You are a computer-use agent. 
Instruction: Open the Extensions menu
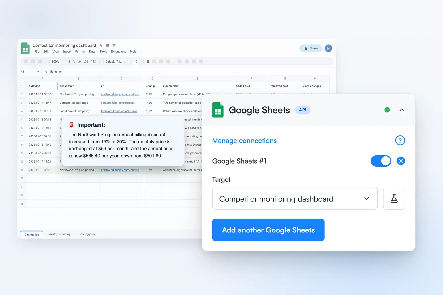pyautogui.click(x=119, y=52)
